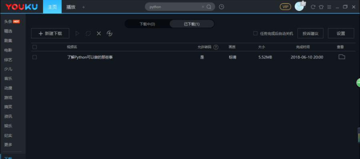Open the user avatar profile
360x159 pixels.
[x=299, y=6]
